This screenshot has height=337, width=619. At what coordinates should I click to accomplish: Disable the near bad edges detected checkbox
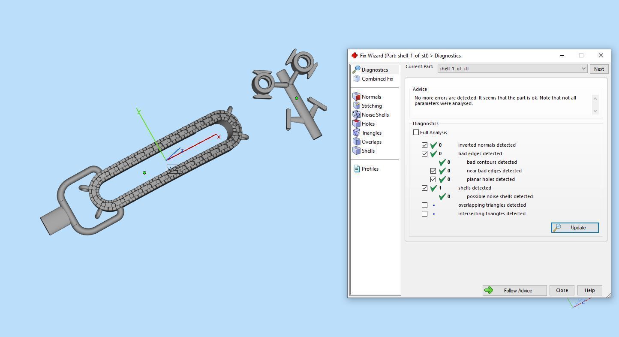[x=433, y=171]
